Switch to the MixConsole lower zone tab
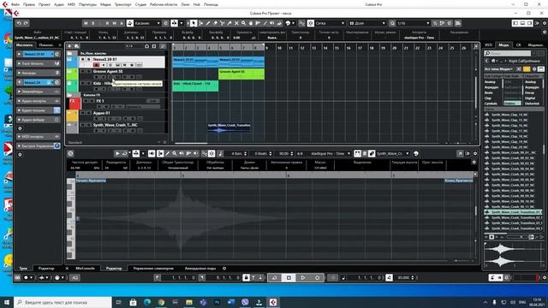 tap(86, 269)
